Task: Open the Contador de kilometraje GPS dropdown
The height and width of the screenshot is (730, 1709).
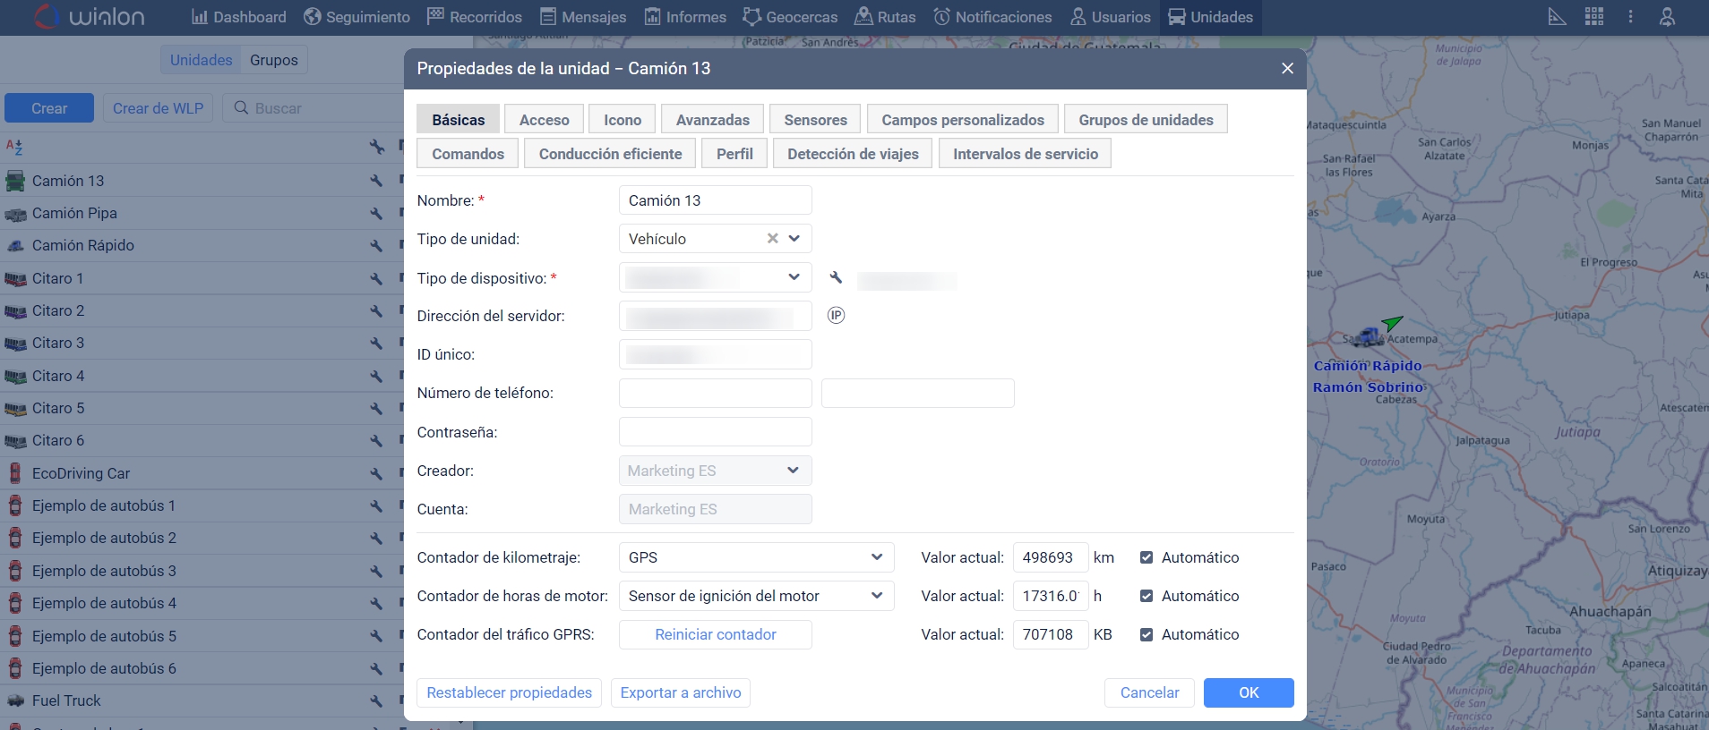Action: [x=876, y=557]
